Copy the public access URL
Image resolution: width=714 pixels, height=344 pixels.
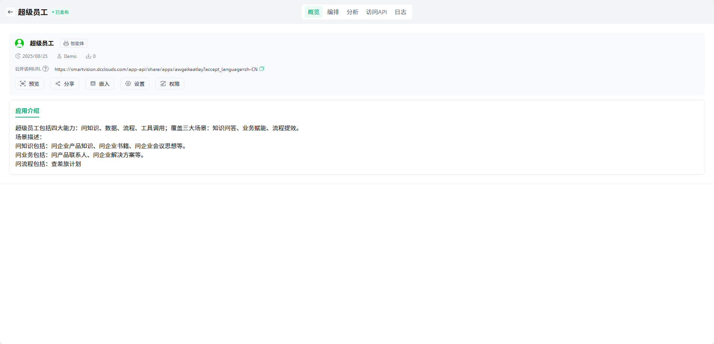[x=262, y=69]
